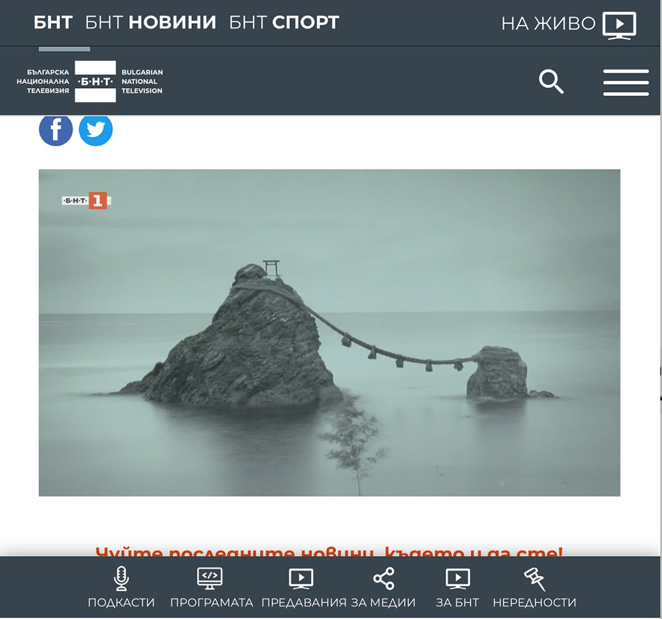
Task: Click the На живо TV icon
Action: 620,26
